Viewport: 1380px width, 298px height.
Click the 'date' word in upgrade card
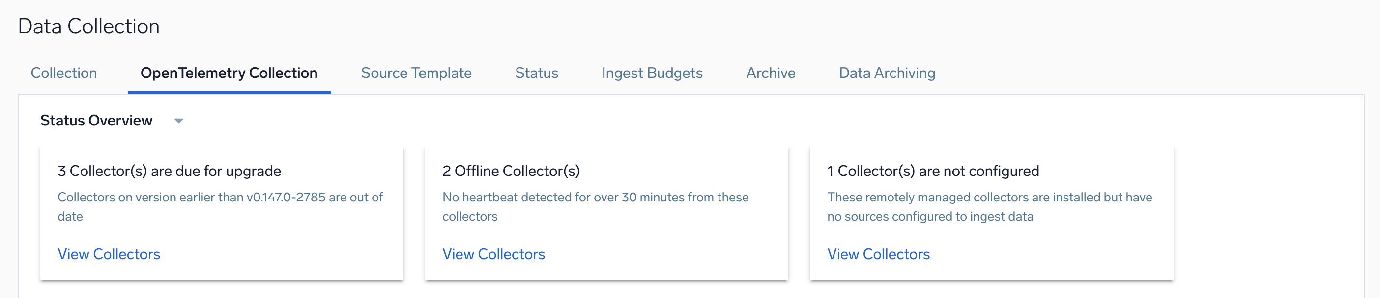click(70, 217)
